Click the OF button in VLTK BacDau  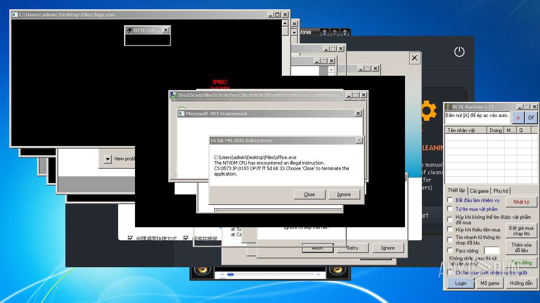pos(531,118)
